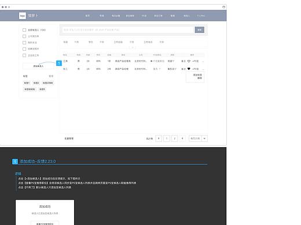
Task: Choose 删除 in the row popup menu
Action: point(200,78)
